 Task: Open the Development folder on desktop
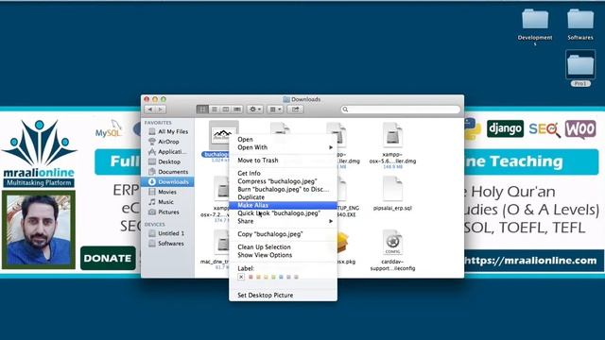point(535,19)
